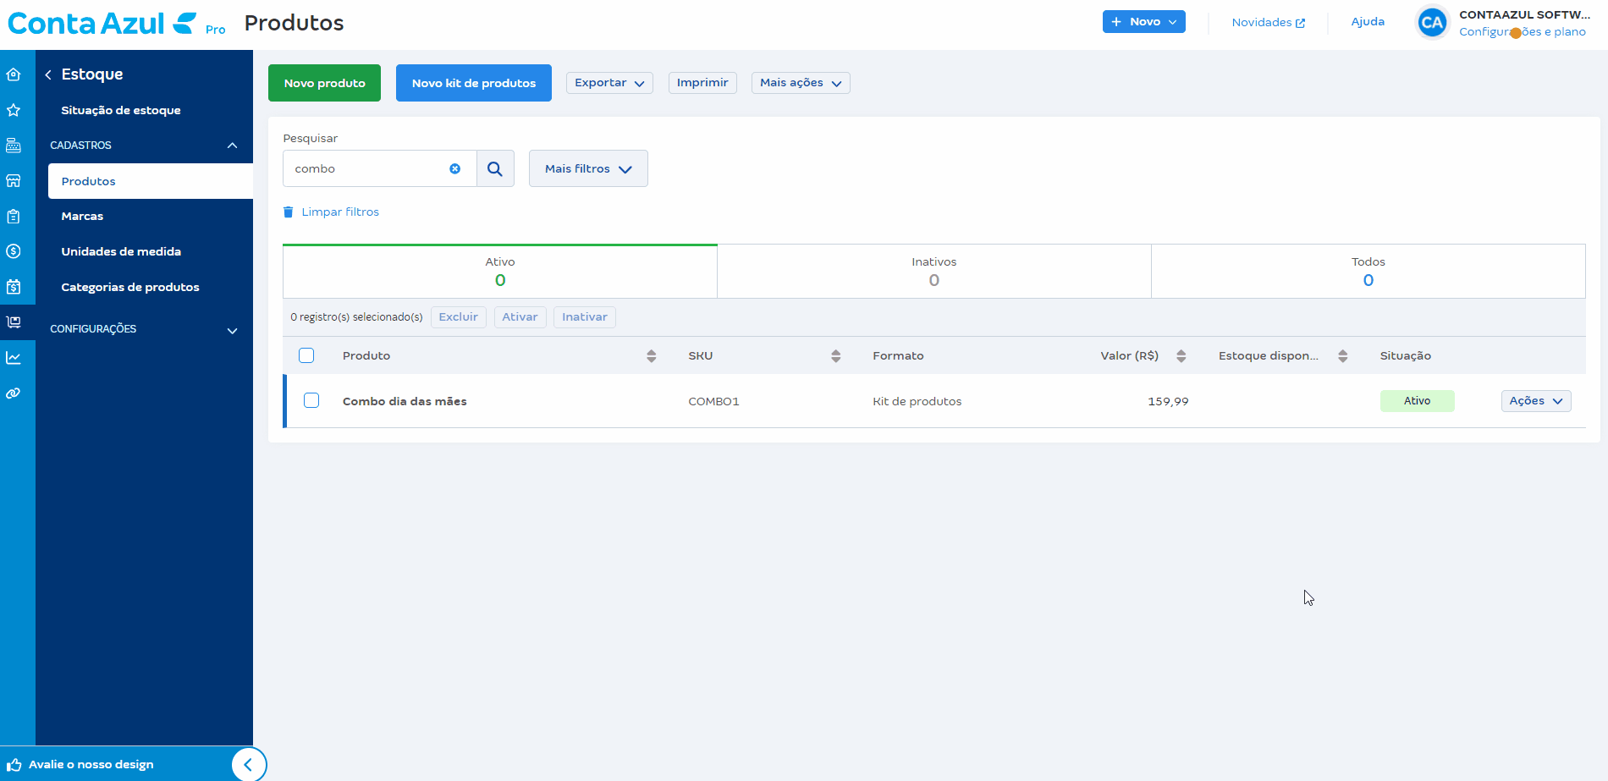
Task: Click the trash icon near Limpar filtros
Action: point(288,212)
